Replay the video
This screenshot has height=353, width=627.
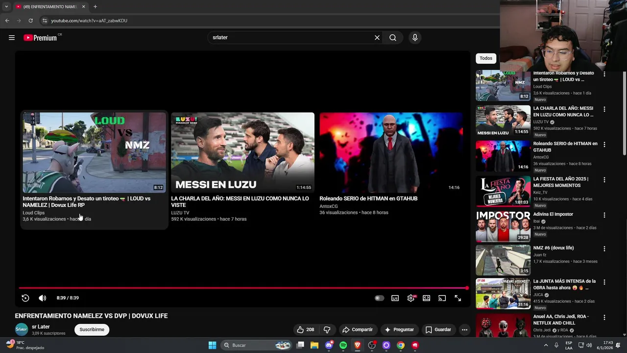coord(25,298)
